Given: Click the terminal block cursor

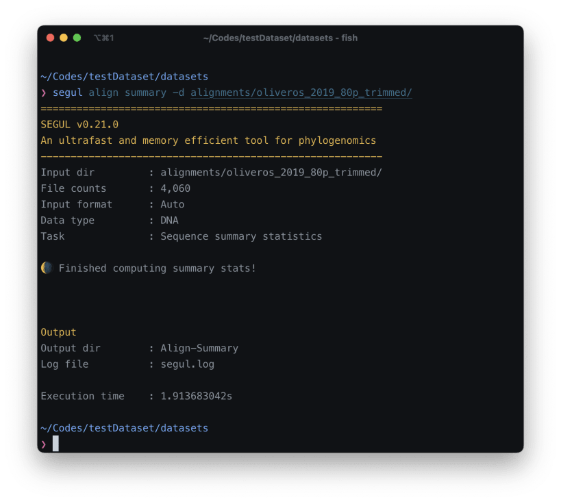Looking at the screenshot, I should pos(55,444).
